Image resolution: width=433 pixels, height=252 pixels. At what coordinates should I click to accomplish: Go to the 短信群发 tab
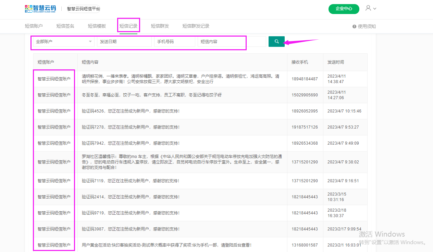coord(160,26)
